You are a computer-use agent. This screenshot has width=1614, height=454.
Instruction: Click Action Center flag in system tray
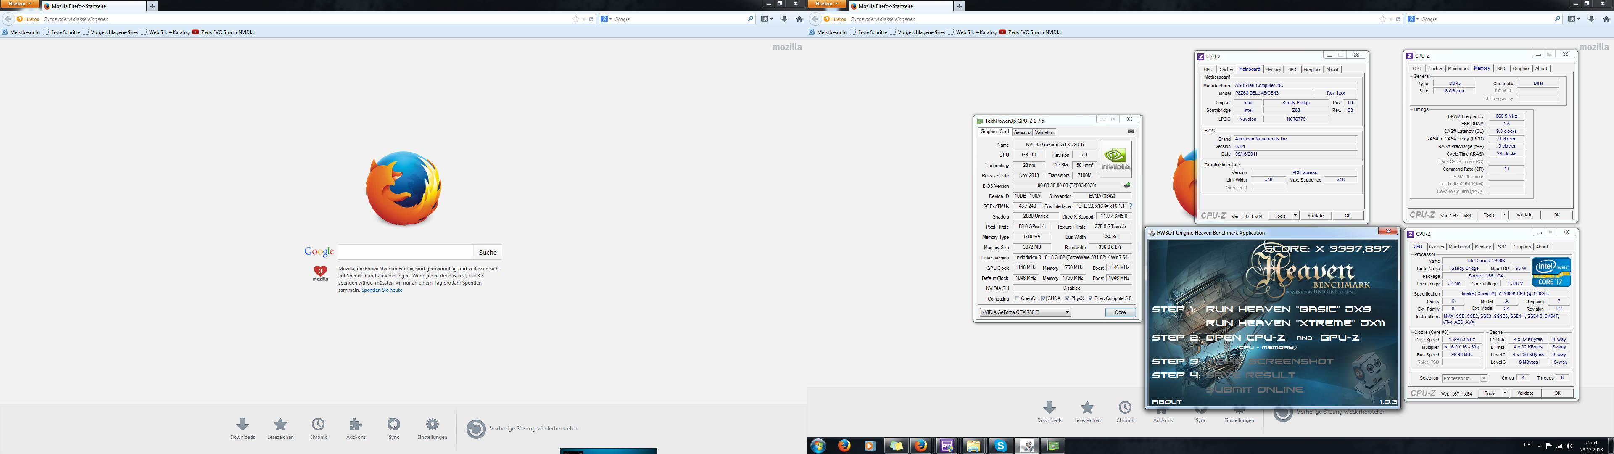[x=1550, y=446]
